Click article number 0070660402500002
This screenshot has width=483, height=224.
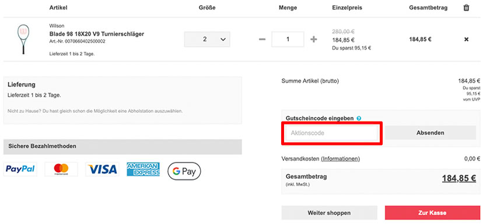pyautogui.click(x=85, y=41)
